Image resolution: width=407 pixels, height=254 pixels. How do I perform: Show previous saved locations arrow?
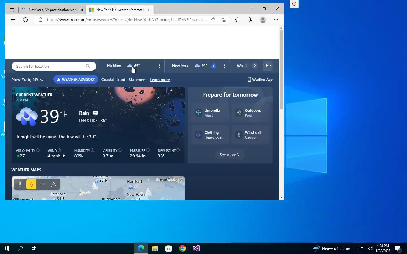[246, 66]
